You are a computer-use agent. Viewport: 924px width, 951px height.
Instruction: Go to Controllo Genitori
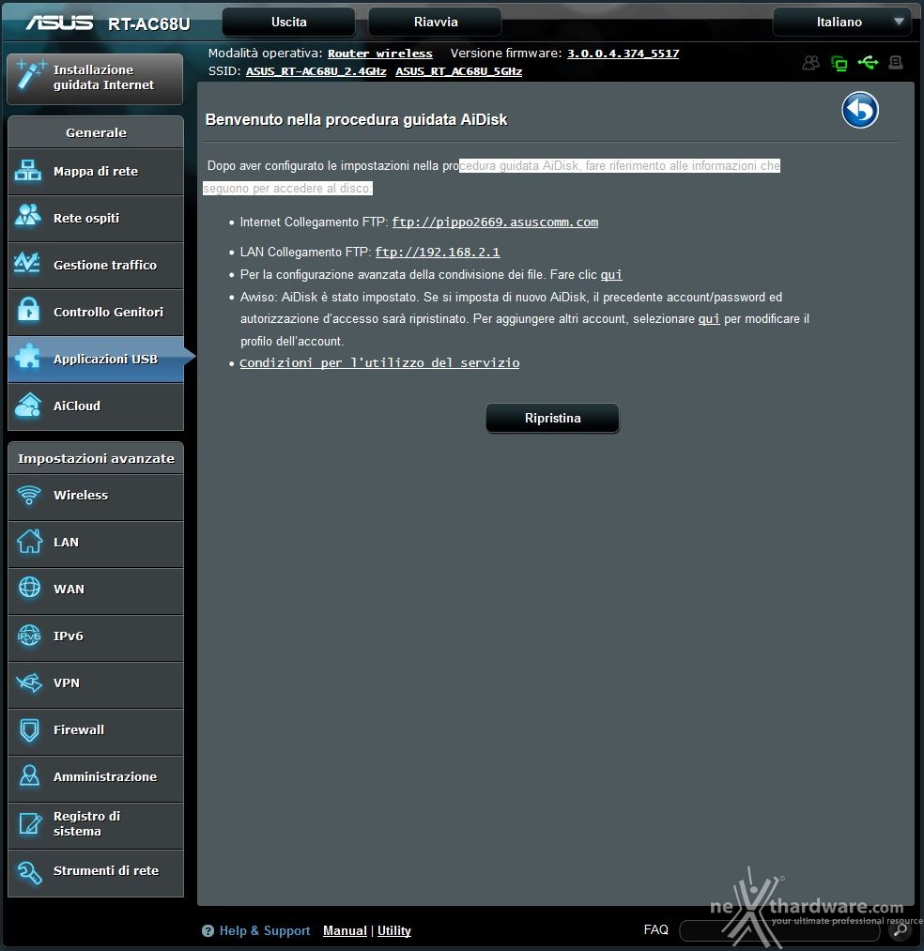(95, 313)
